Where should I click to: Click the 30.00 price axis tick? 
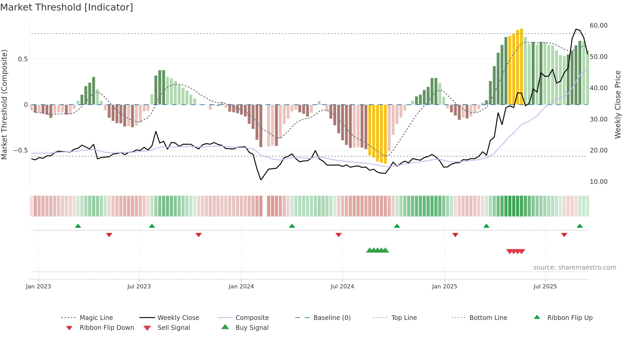(599, 119)
